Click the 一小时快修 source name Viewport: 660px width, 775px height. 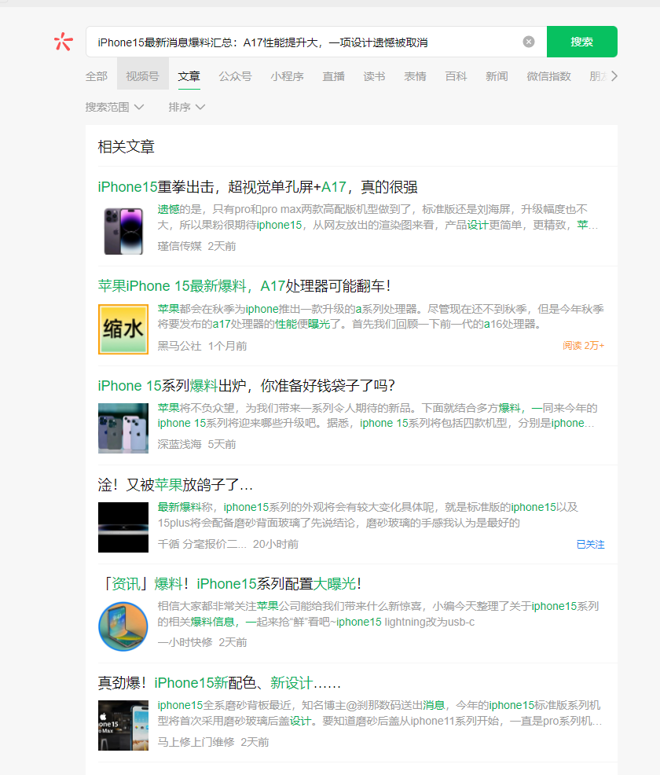(185, 642)
